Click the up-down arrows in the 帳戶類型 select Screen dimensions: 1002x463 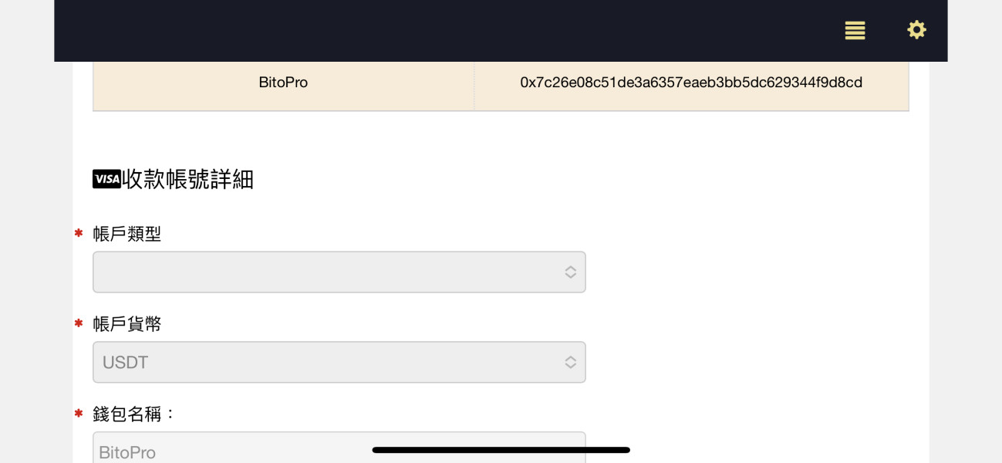click(570, 272)
